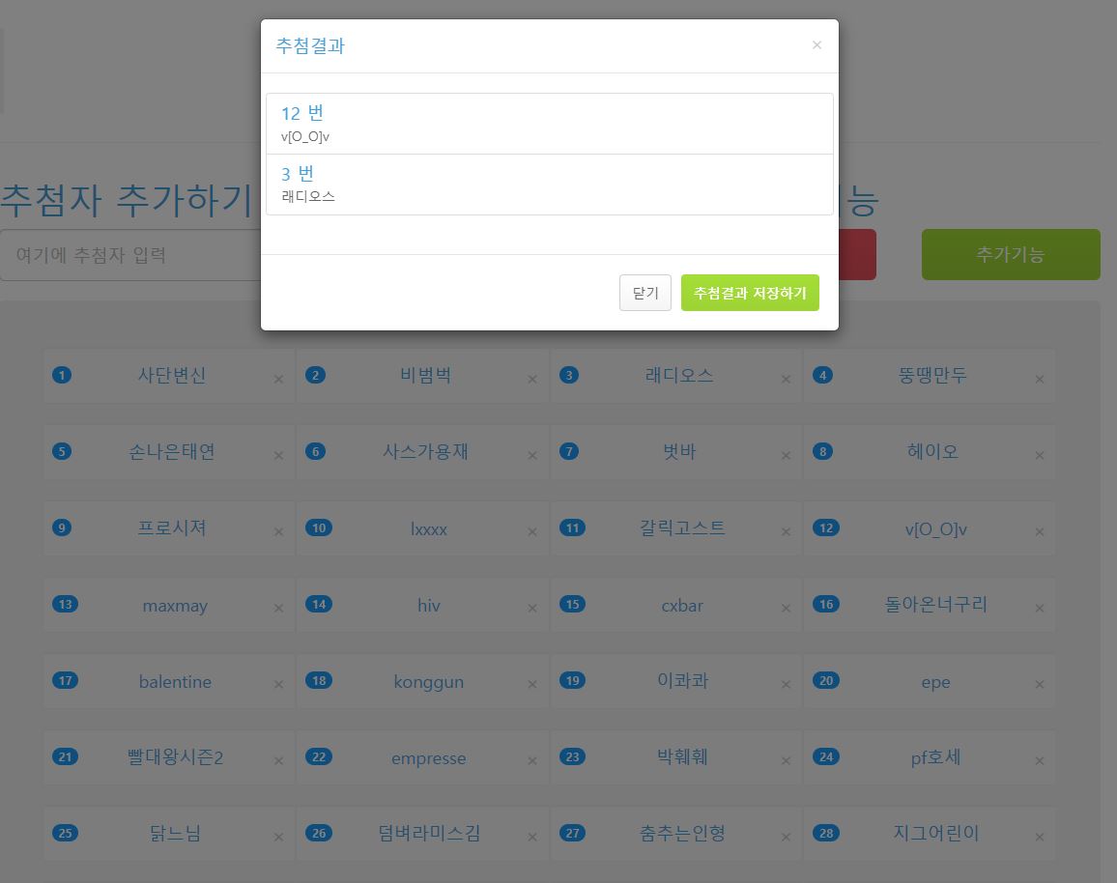Image resolution: width=1117 pixels, height=883 pixels.
Task: Click participant name 춤추는인형
Action: coord(682,833)
